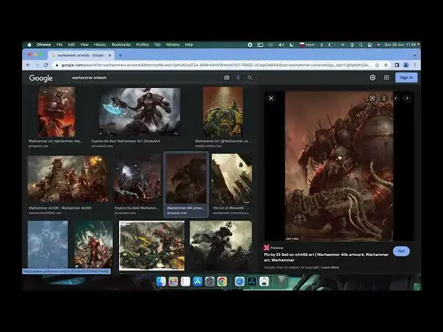Click the Wi-Fi status icon

[343, 44]
